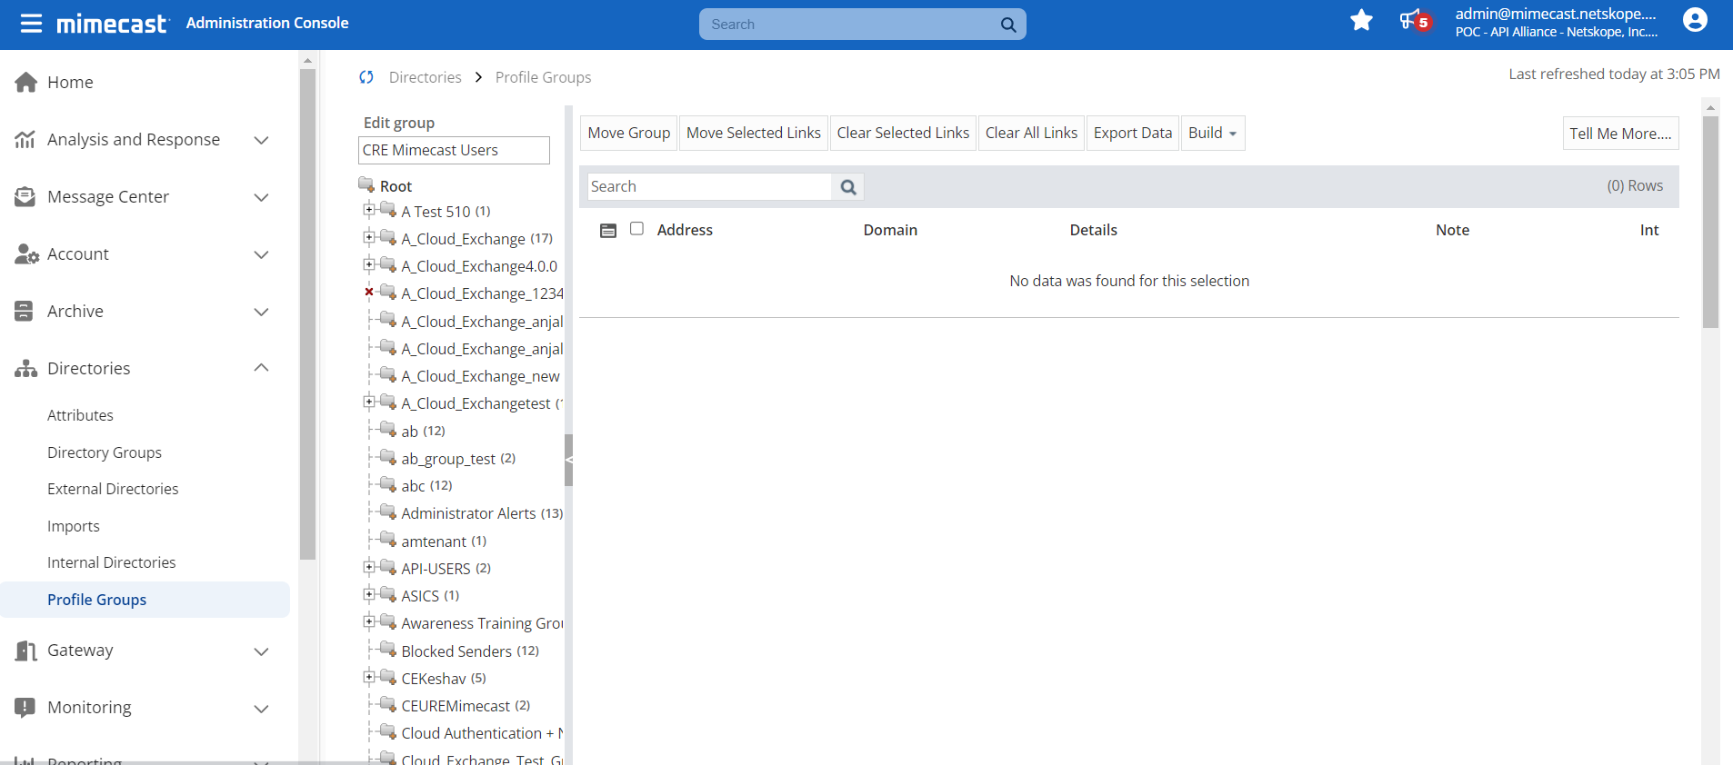This screenshot has height=765, width=1733.
Task: Expand the CEKeshav tree node
Action: (x=369, y=677)
